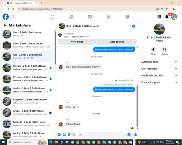Open the tab search dropdown arrow

pyautogui.click(x=3, y=3)
